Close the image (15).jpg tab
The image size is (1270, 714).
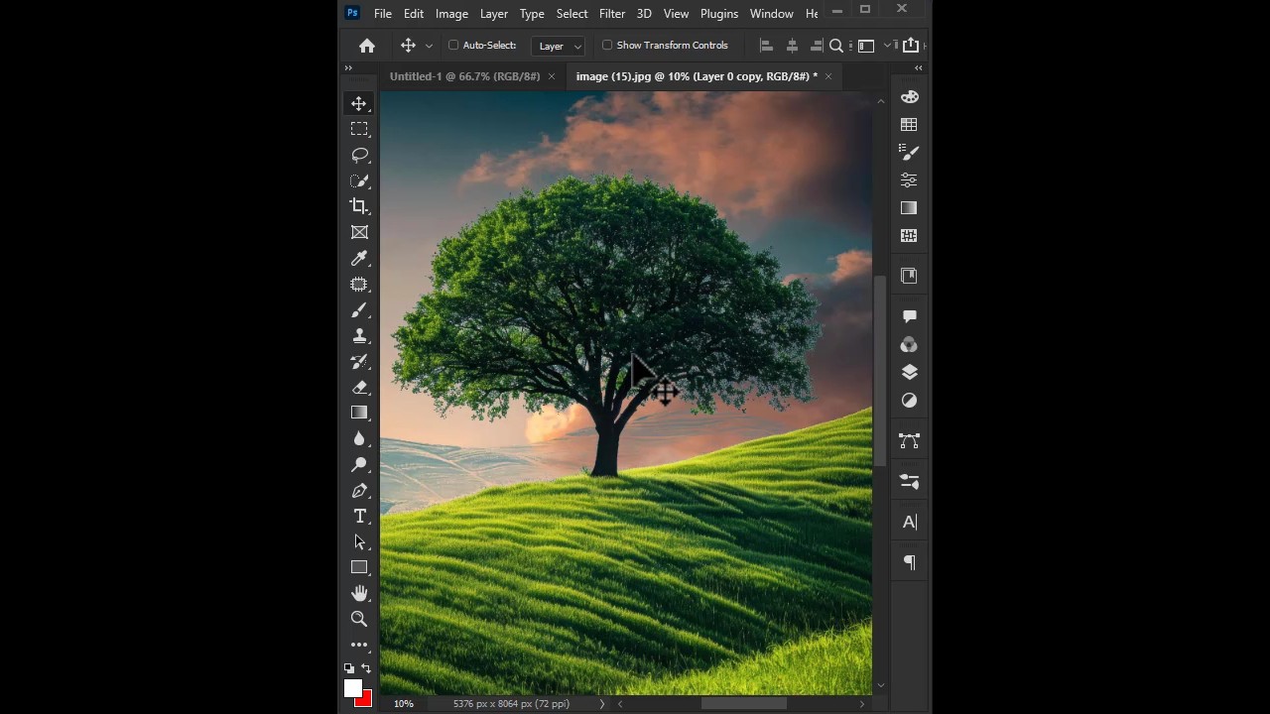coord(828,76)
